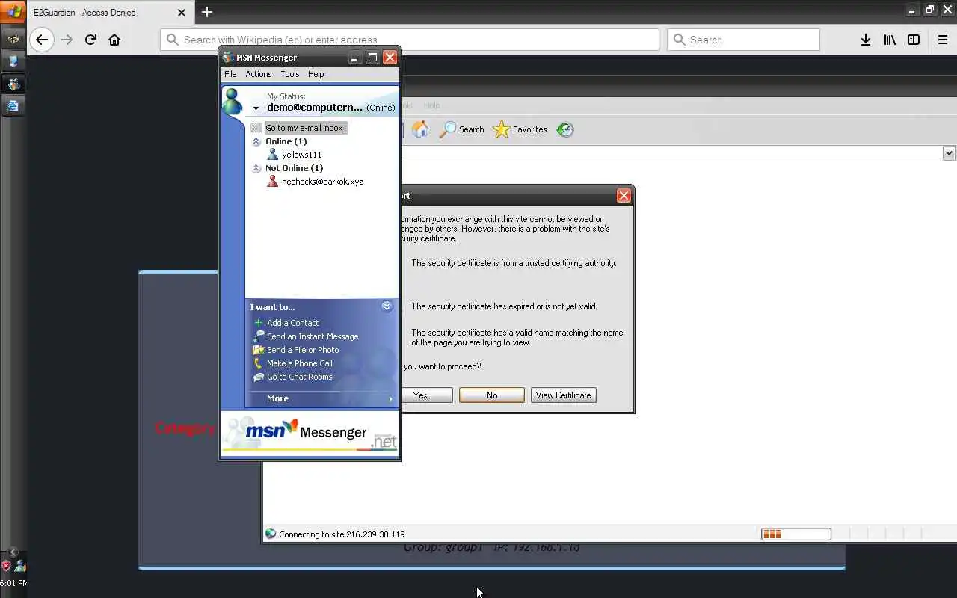Expand the More submenu arrow
The image size is (957, 598).
(390, 399)
